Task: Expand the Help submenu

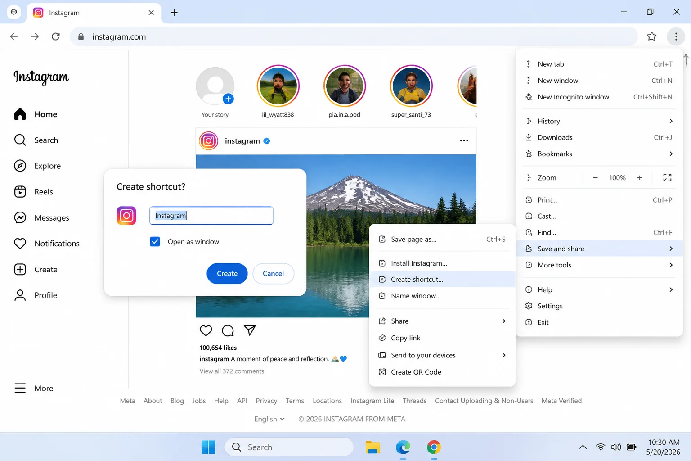Action: [599, 290]
